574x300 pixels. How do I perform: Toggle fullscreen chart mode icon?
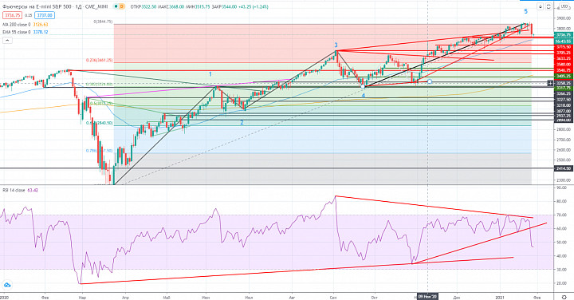548,6
